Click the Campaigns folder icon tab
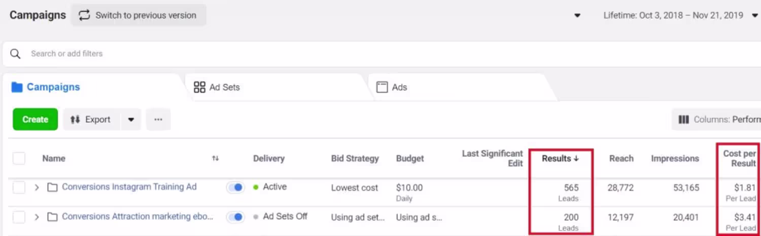This screenshot has height=236, width=761. (x=46, y=87)
